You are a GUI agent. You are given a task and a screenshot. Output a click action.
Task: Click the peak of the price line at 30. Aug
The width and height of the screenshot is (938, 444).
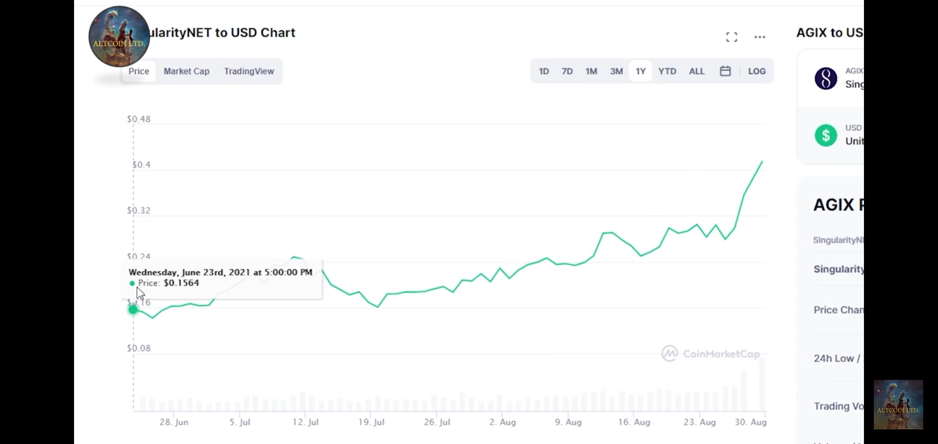(762, 162)
